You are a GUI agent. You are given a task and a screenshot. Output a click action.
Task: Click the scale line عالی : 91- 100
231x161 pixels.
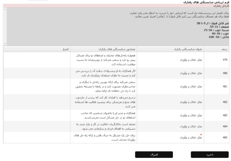[219, 37]
